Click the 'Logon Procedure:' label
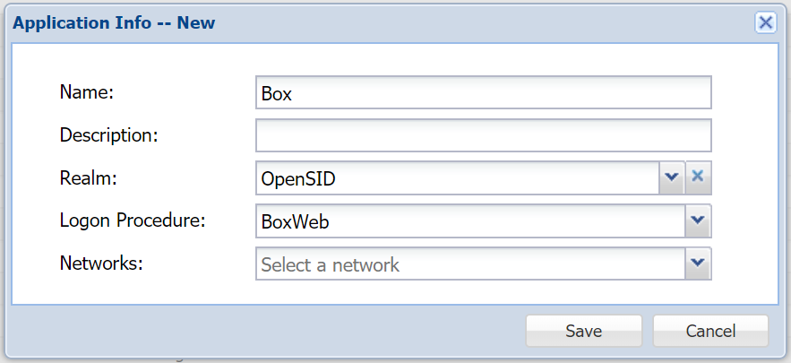 [x=133, y=220]
